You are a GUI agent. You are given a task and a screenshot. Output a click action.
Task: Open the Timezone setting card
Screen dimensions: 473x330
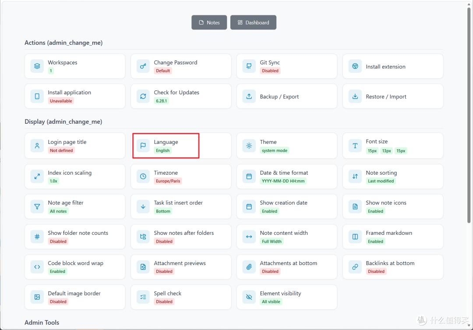point(181,176)
